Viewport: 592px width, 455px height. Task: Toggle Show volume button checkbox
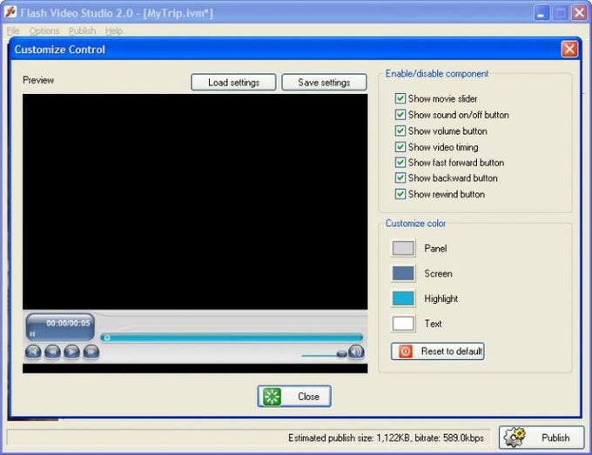click(400, 130)
